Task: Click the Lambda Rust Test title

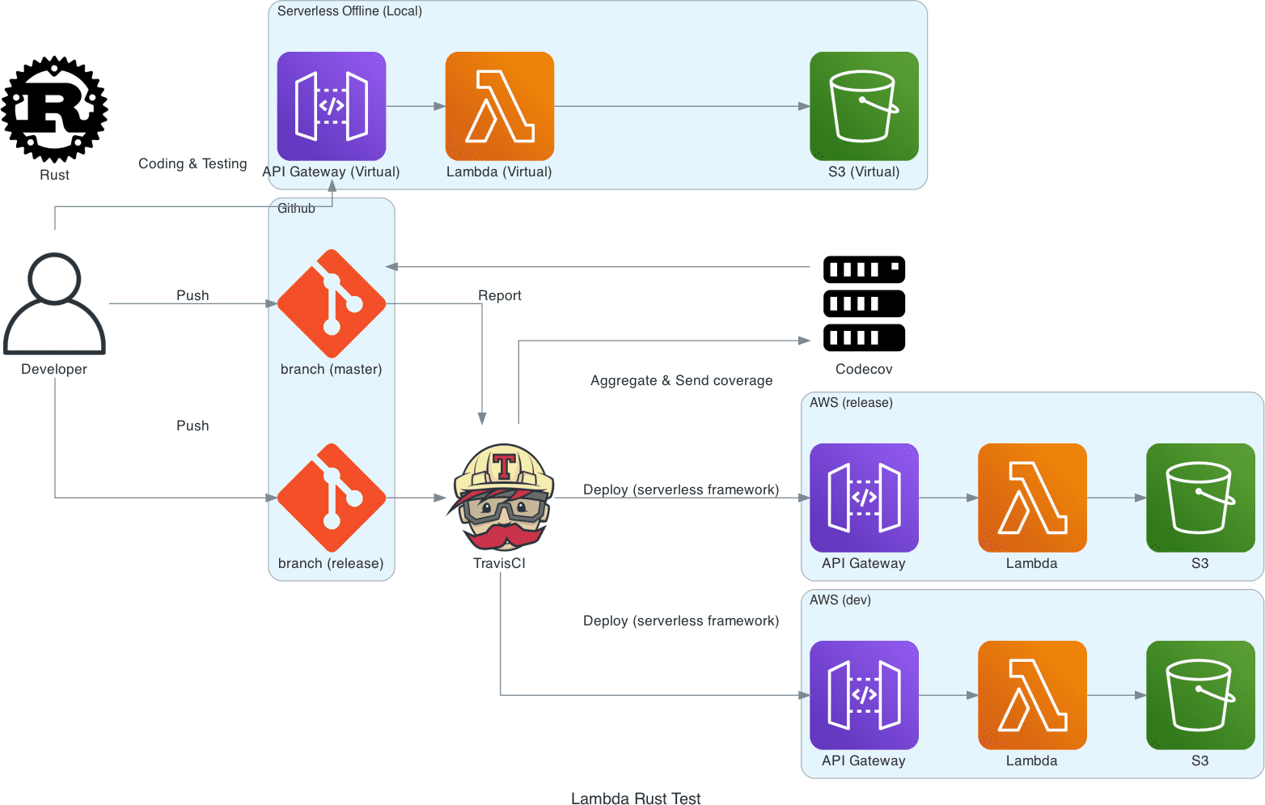Action: pyautogui.click(x=636, y=799)
